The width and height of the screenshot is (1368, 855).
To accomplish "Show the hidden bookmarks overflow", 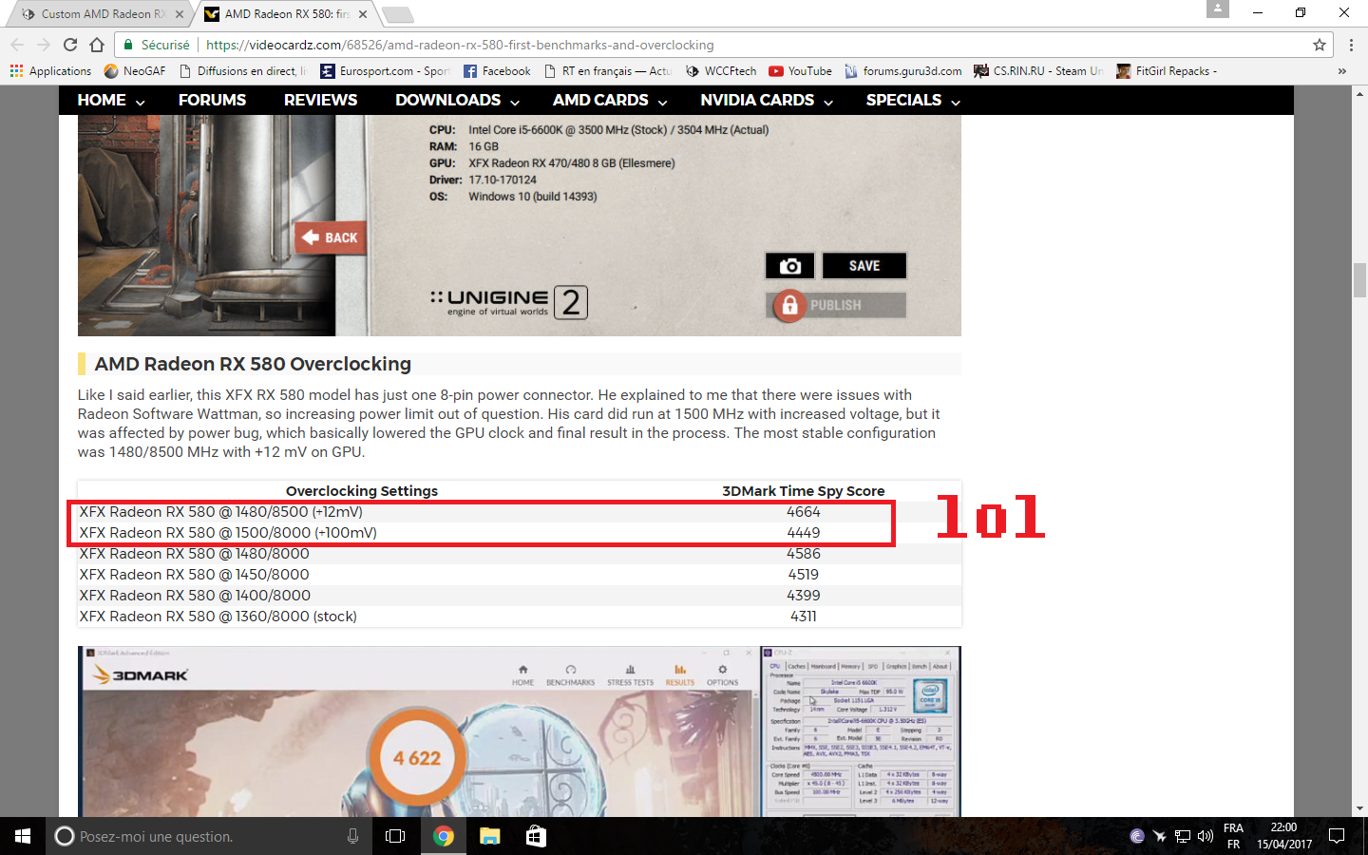I will coord(1341,71).
